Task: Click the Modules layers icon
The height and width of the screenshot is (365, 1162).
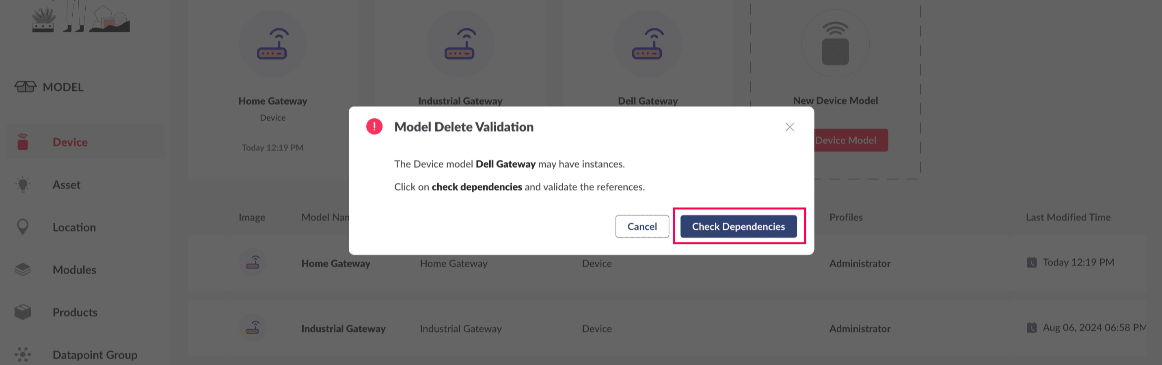Action: click(x=23, y=269)
